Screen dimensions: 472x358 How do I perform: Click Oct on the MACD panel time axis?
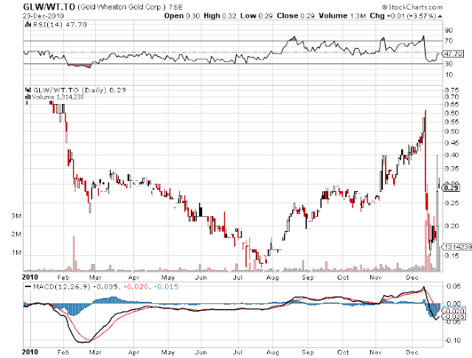343,352
